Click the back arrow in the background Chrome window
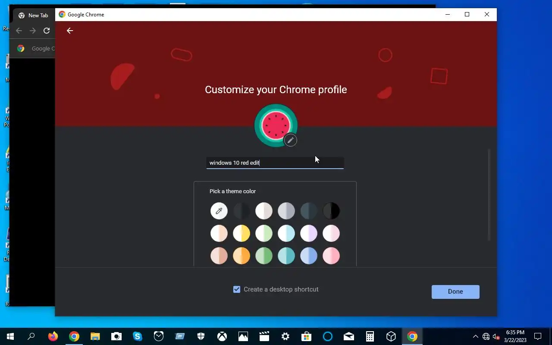This screenshot has height=345, width=552. click(19, 31)
